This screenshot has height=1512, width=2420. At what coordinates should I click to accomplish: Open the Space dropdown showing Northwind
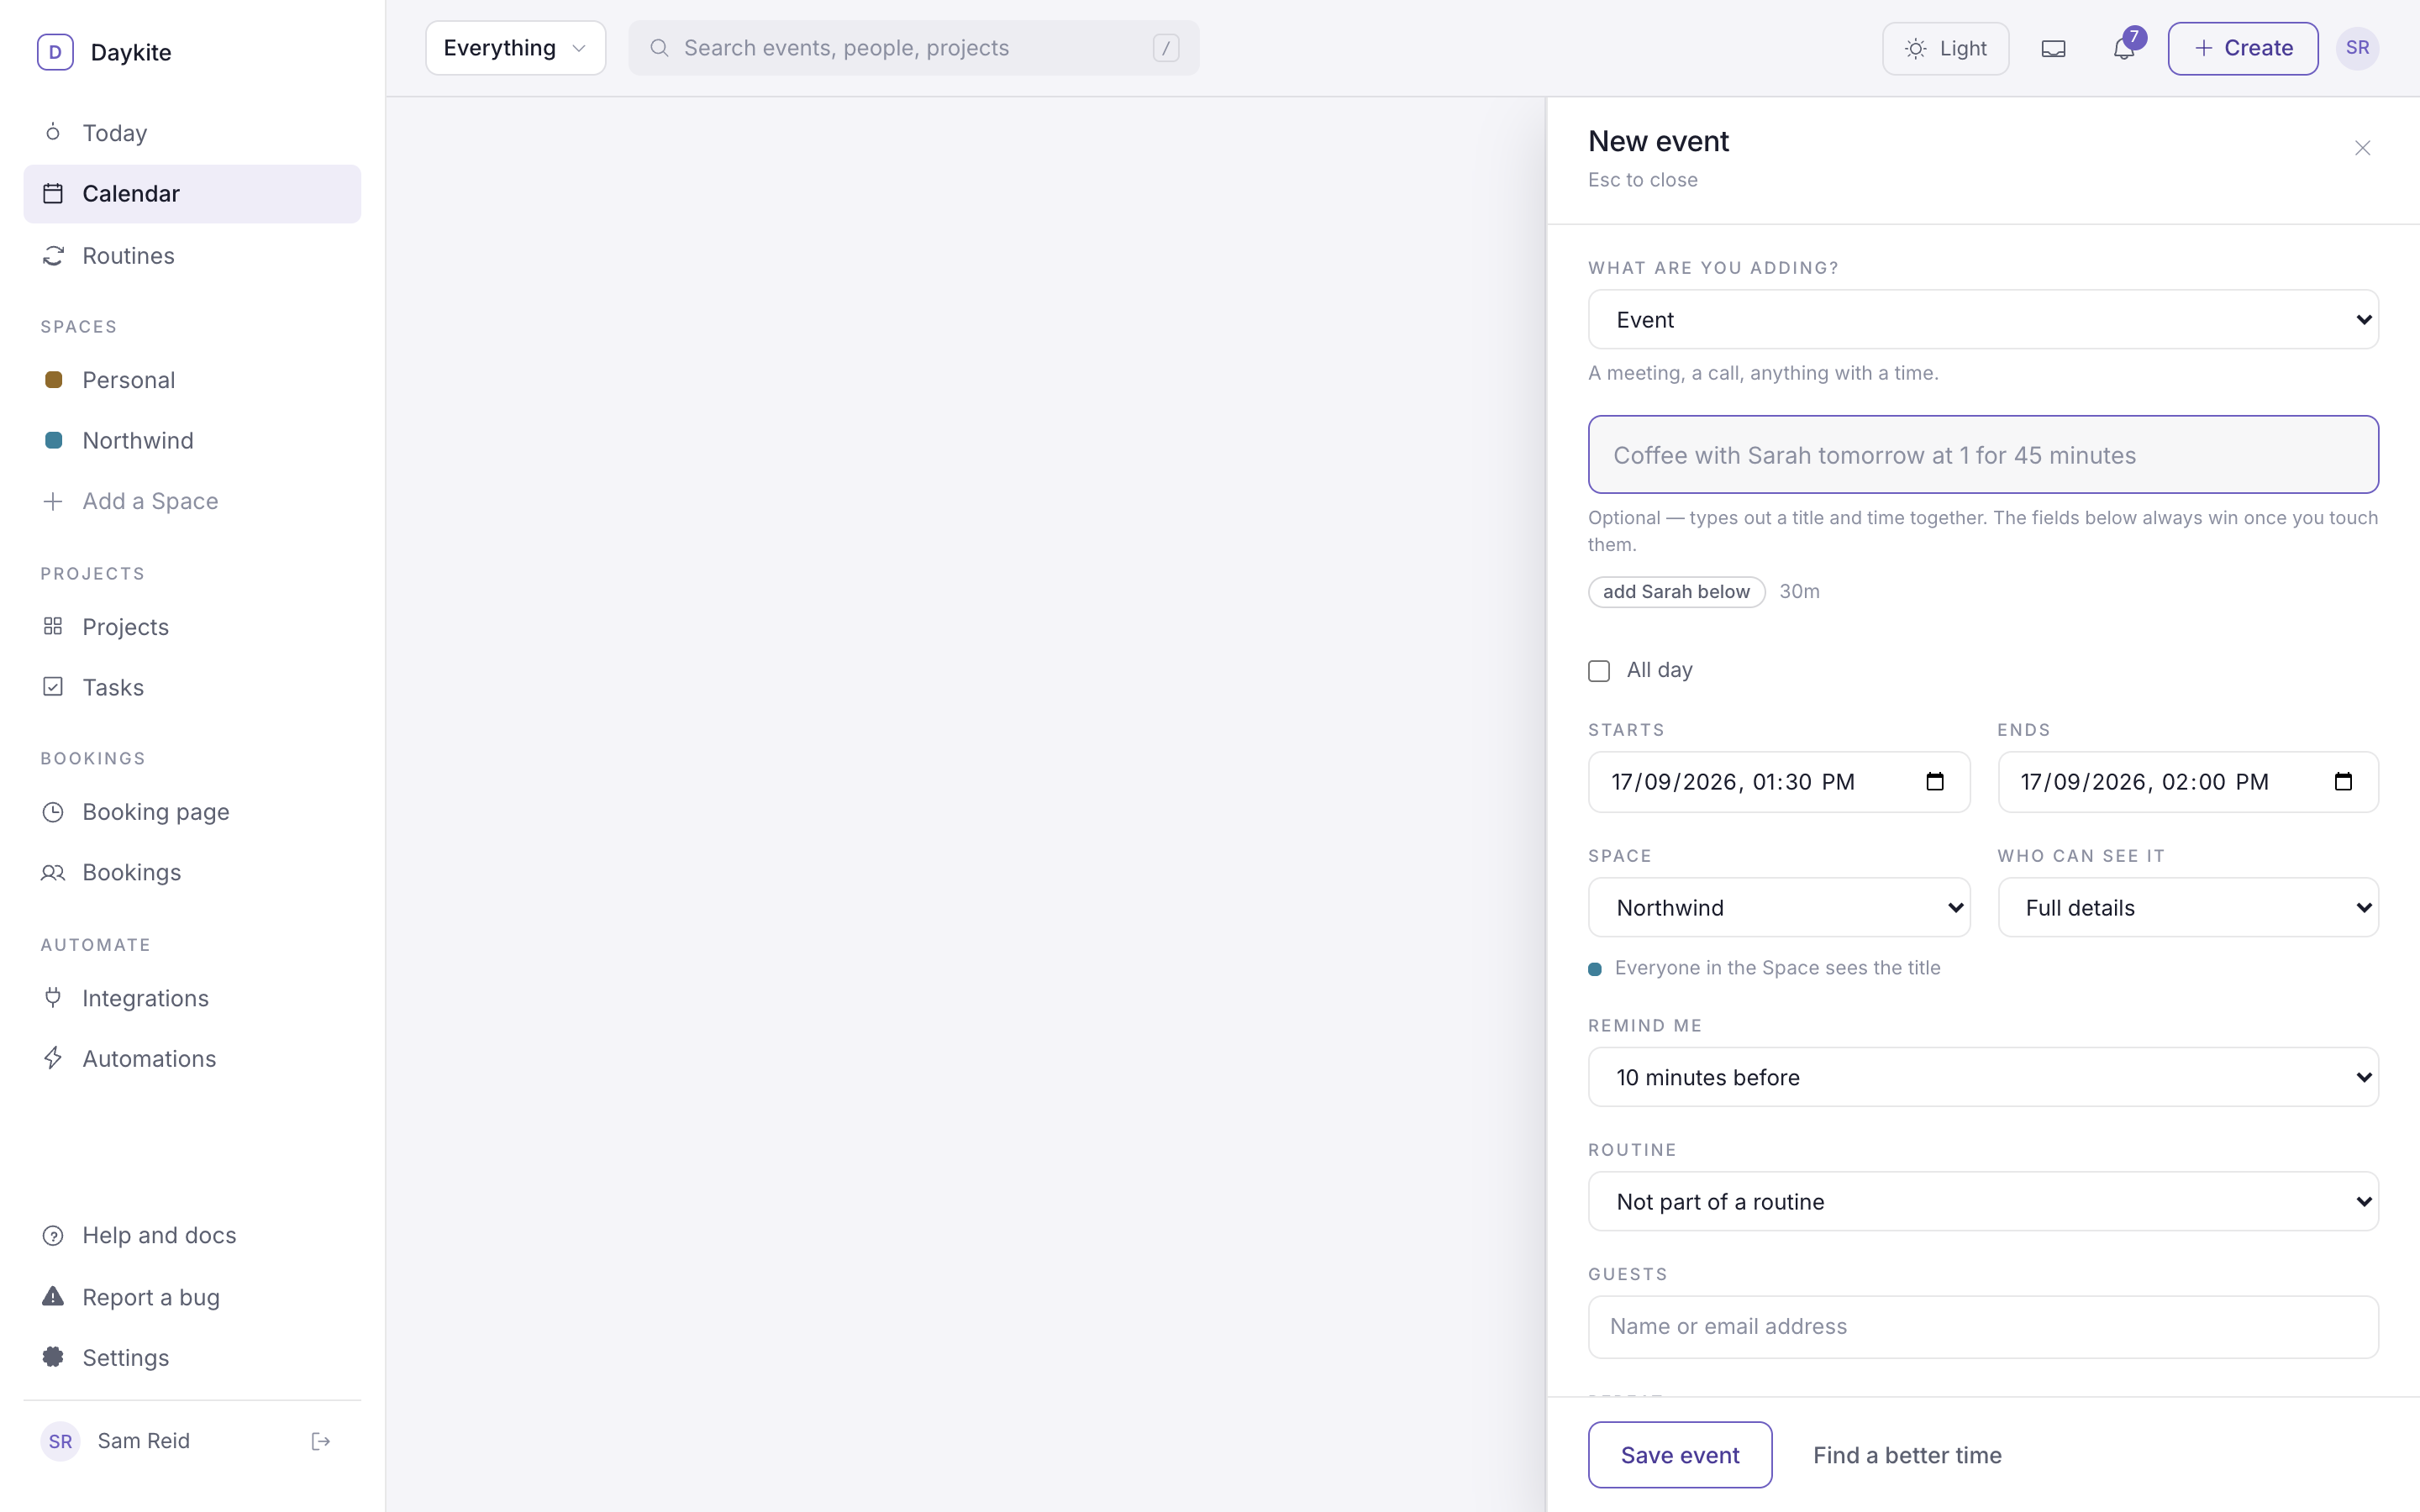pyautogui.click(x=1779, y=907)
